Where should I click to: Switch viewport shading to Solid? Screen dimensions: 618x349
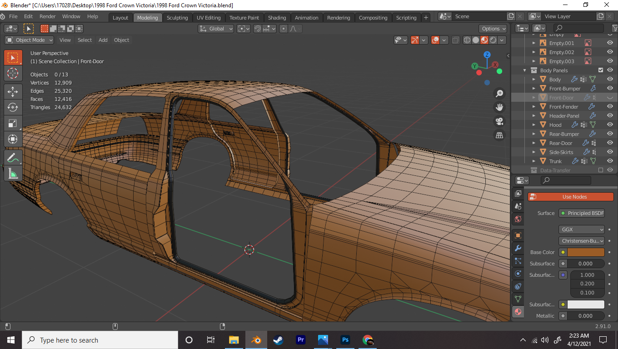point(476,40)
